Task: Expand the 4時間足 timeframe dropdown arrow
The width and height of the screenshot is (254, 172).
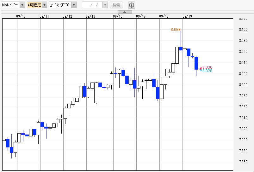Action: click(x=44, y=5)
